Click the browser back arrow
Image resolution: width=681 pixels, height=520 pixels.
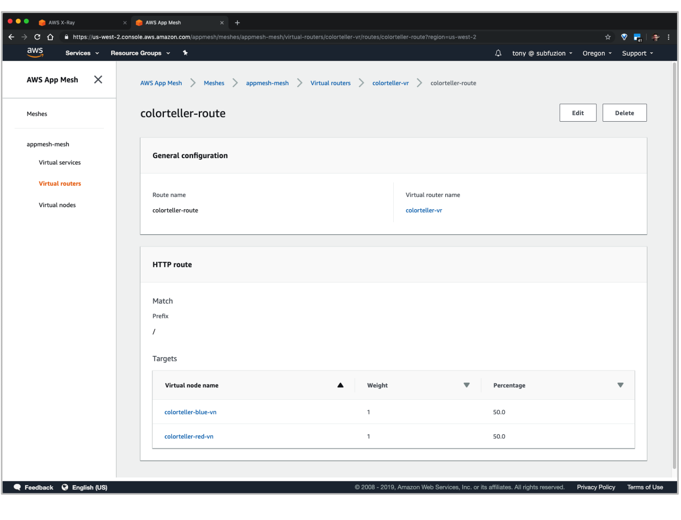click(11, 37)
